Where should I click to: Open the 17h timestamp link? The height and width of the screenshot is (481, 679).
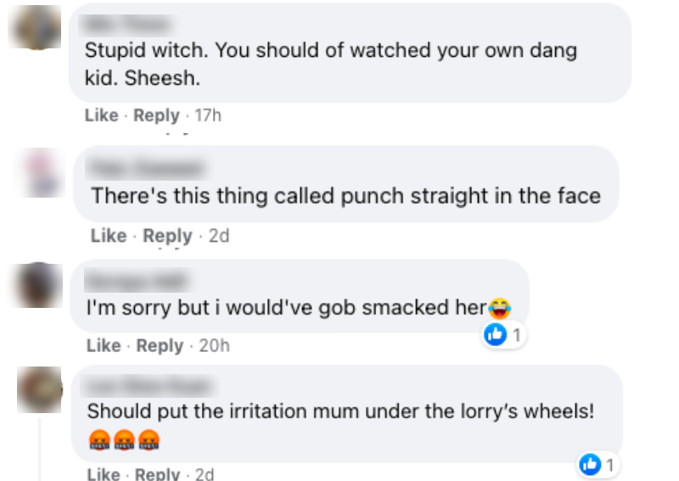pyautogui.click(x=208, y=115)
